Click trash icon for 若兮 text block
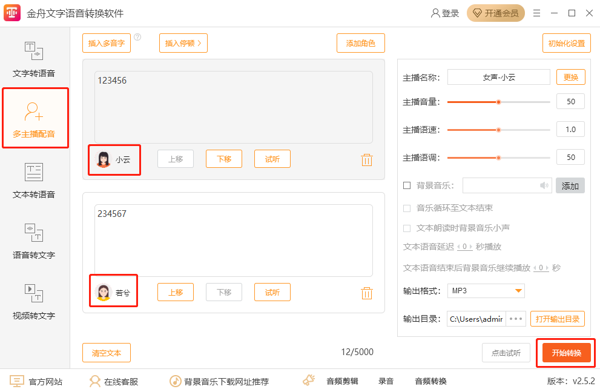Screen dimensions: 600x389 pyautogui.click(x=366, y=293)
